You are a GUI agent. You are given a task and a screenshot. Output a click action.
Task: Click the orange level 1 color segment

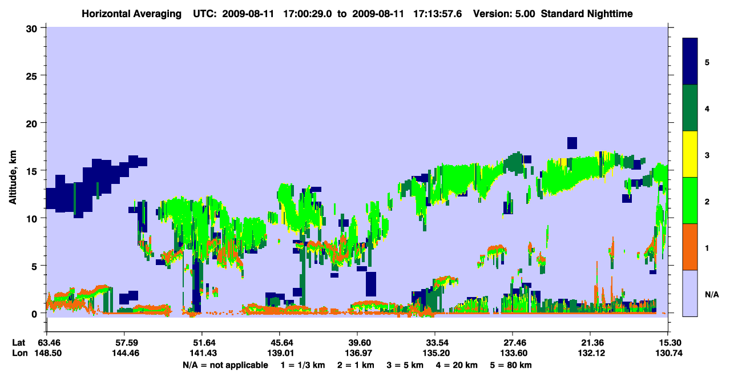tap(690, 247)
